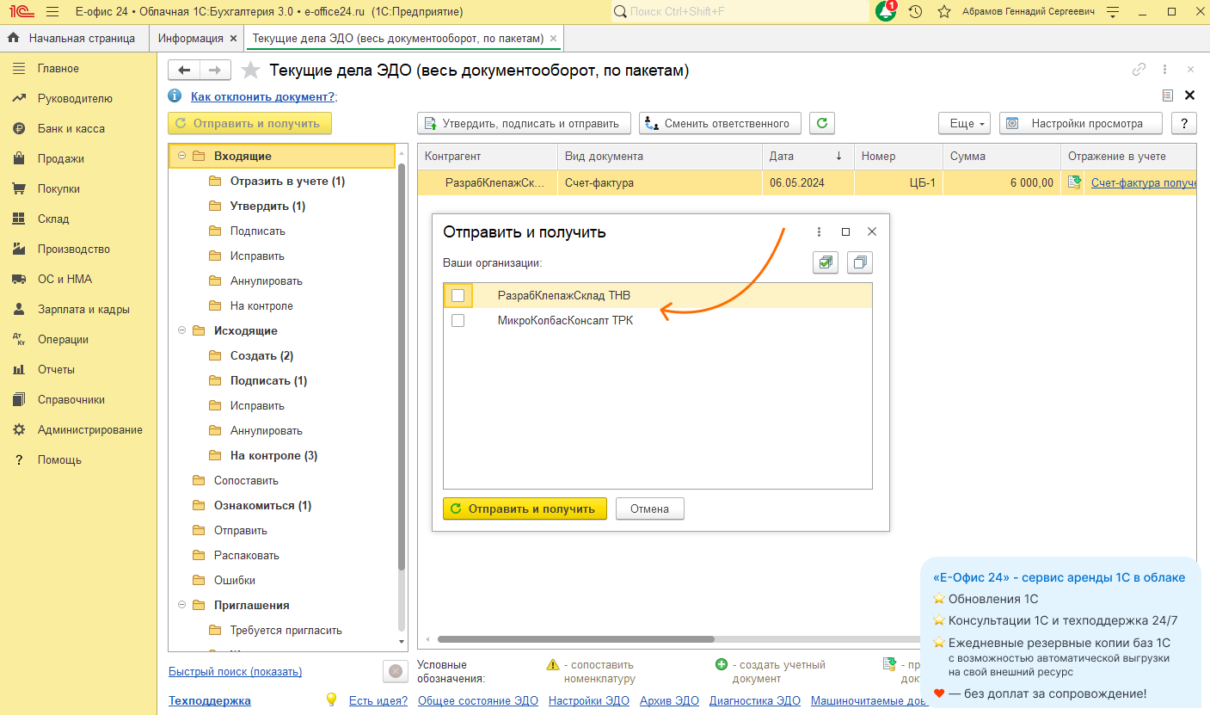The width and height of the screenshot is (1210, 715).
Task: Check МикроКолбасКонсалт ТРК organization checkbox
Action: pyautogui.click(x=458, y=320)
